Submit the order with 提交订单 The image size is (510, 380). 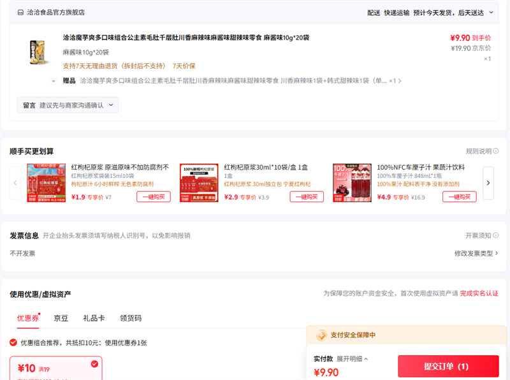point(448,367)
